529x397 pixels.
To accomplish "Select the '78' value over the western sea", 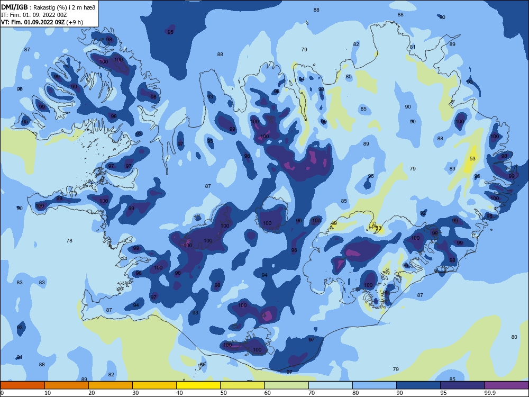I will (69, 241).
